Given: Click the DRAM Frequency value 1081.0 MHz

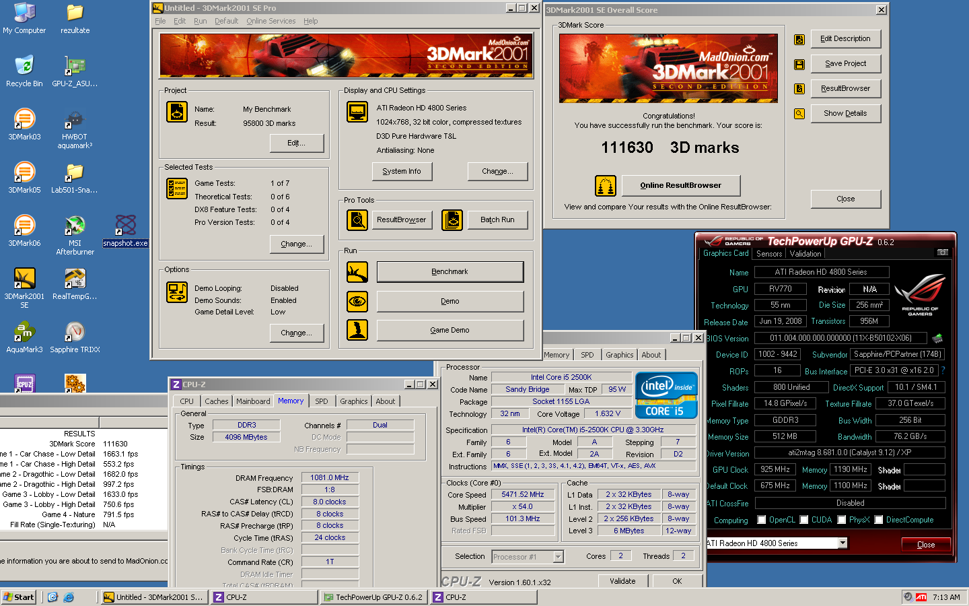Looking at the screenshot, I should coord(330,477).
